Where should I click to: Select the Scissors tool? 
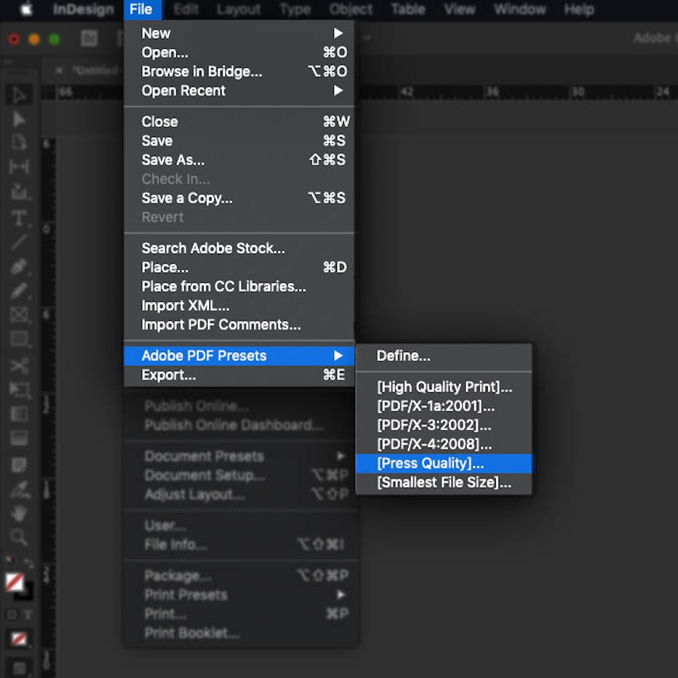[19, 365]
